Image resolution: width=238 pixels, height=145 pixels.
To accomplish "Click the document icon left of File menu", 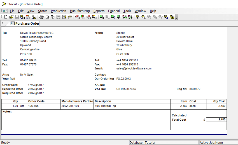I will pyautogui.click(x=5, y=11).
